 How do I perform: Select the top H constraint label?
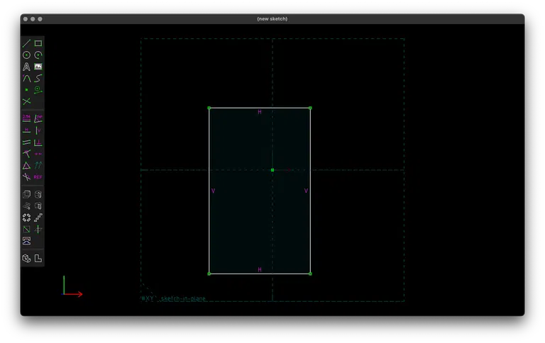260,112
